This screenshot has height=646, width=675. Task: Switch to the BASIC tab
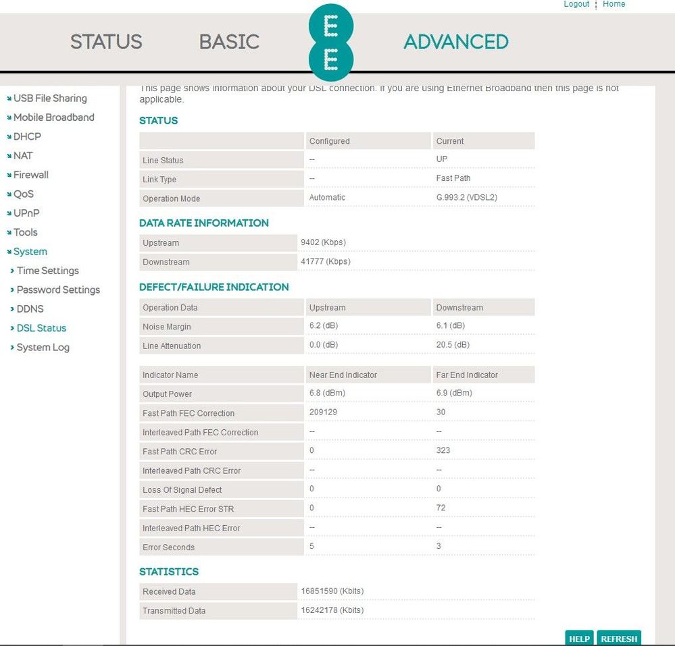click(x=229, y=42)
